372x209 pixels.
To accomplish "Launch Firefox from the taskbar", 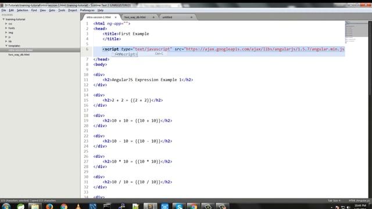I will click(49, 206).
